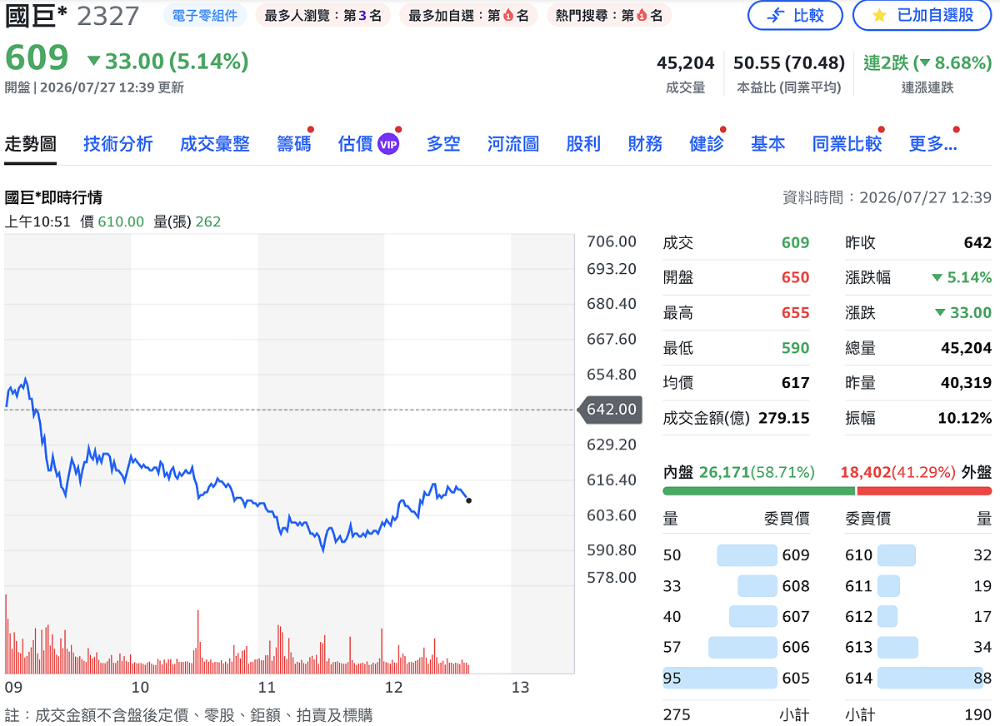Expand the 更多... menu
The image size is (1000, 726).
coord(932,143)
